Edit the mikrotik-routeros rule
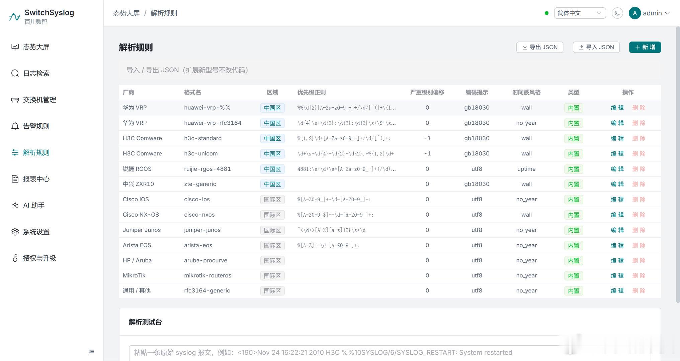The height and width of the screenshot is (361, 680). (617, 276)
